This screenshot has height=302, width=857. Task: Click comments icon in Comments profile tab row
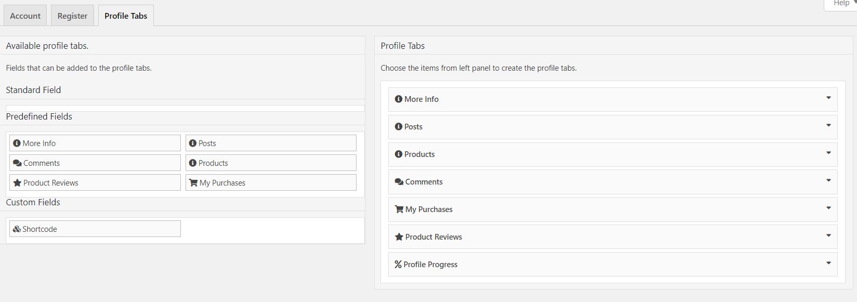tap(399, 181)
